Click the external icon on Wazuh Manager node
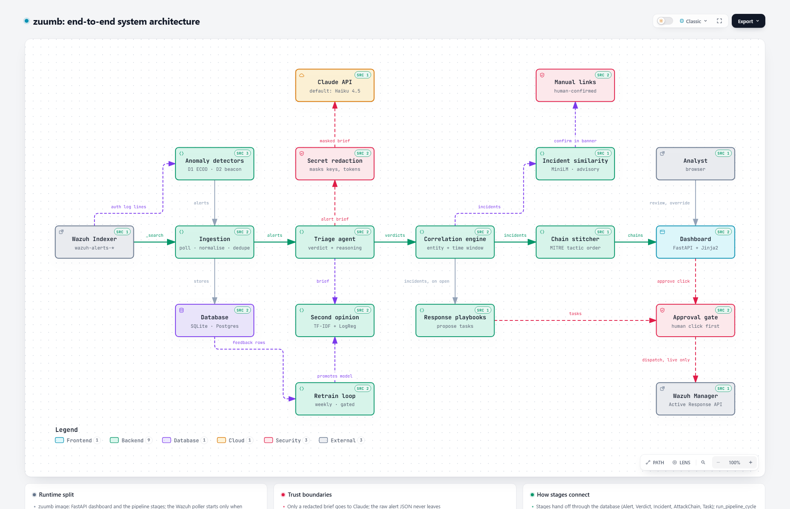The height and width of the screenshot is (509, 790). tap(662, 388)
